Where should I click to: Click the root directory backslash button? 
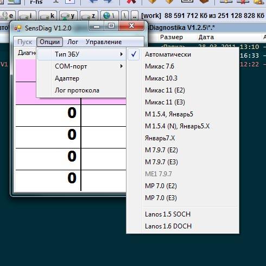click(125, 16)
